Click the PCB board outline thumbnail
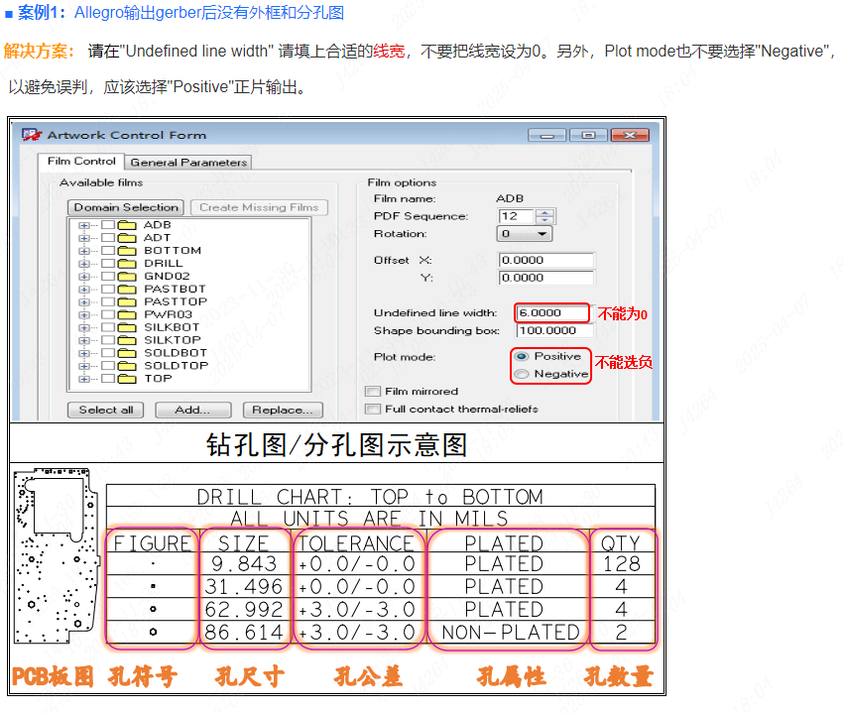Image resolution: width=844 pixels, height=713 pixels. tap(57, 556)
